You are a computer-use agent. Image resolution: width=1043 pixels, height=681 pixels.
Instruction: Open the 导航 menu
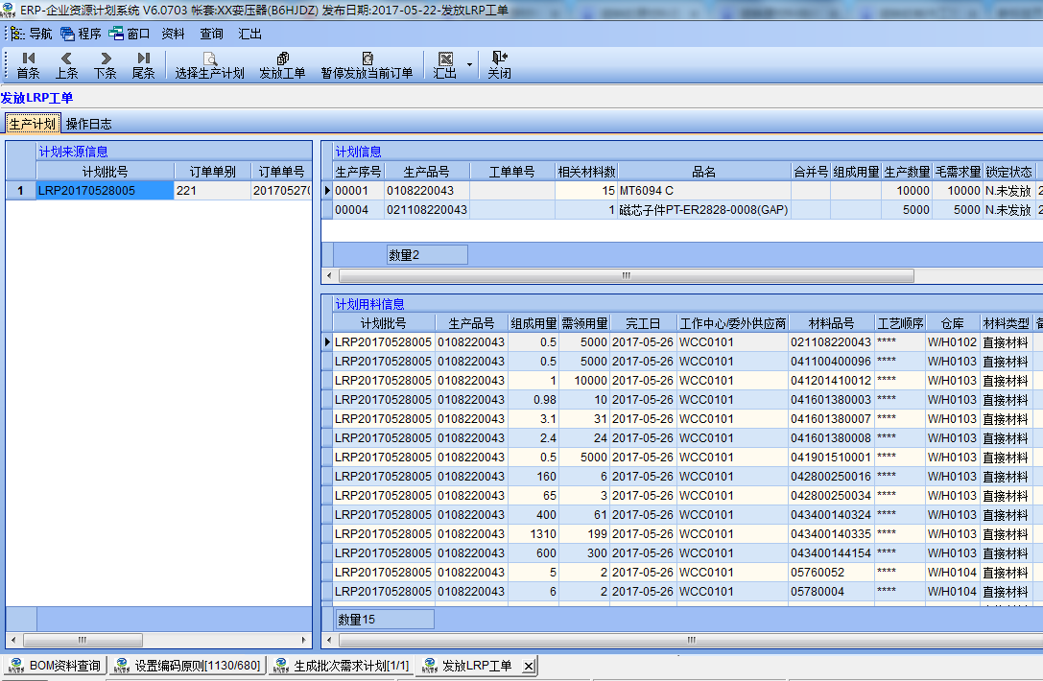(x=33, y=34)
